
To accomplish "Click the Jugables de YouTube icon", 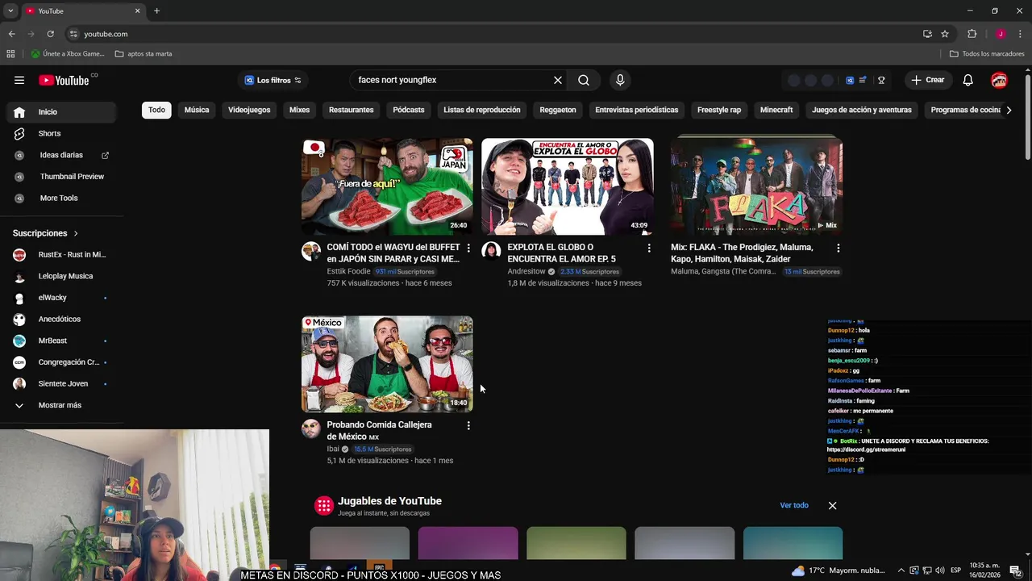I will pyautogui.click(x=324, y=505).
